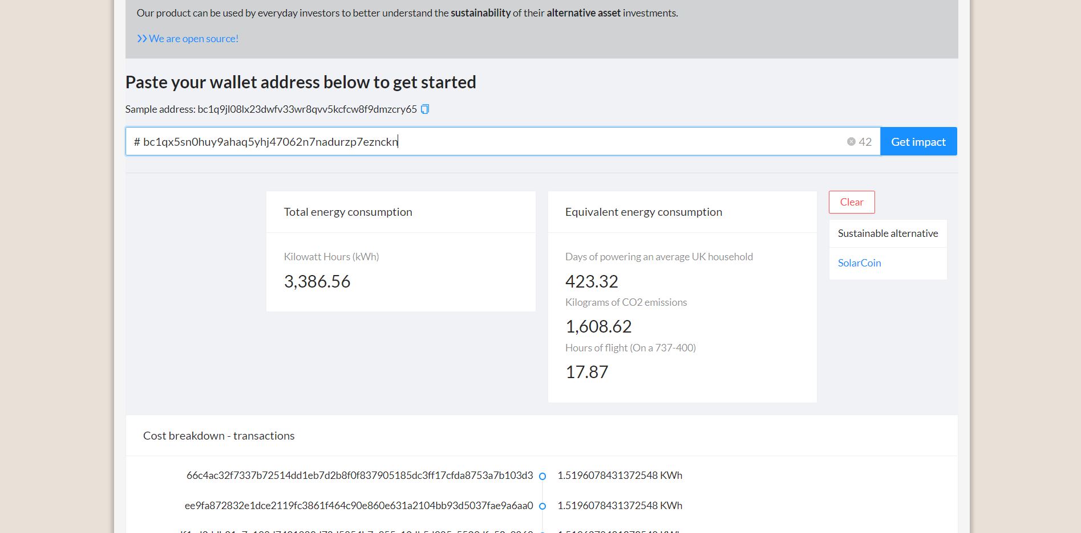This screenshot has width=1081, height=533.
Task: Copy the sample wallet address icon
Action: 425,109
